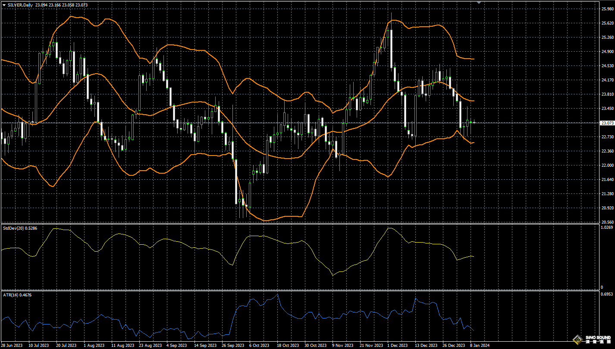The image size is (615, 349).
Task: Click the 13 Dec 2023 date label
Action: [x=426, y=346]
